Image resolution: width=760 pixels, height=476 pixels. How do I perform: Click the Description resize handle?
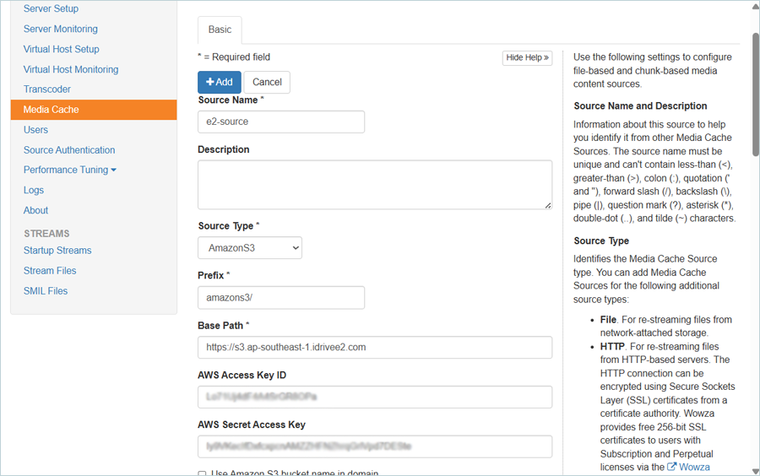(x=548, y=205)
